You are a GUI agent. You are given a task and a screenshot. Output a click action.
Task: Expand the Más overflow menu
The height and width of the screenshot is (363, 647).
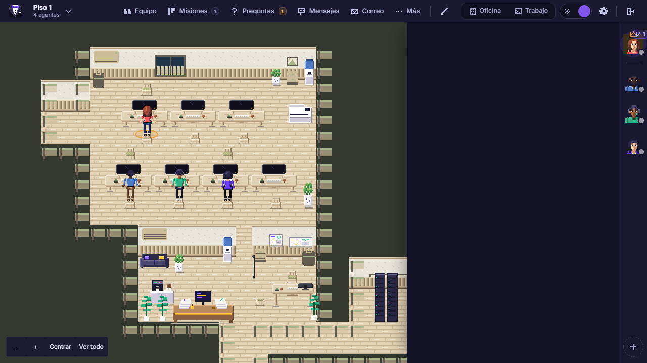[407, 11]
